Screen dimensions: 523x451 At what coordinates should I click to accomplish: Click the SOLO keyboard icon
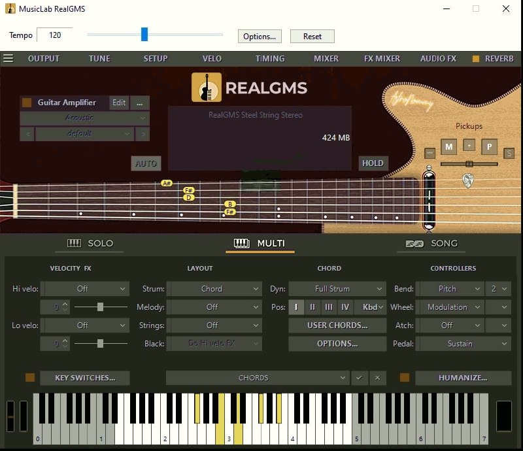point(74,243)
